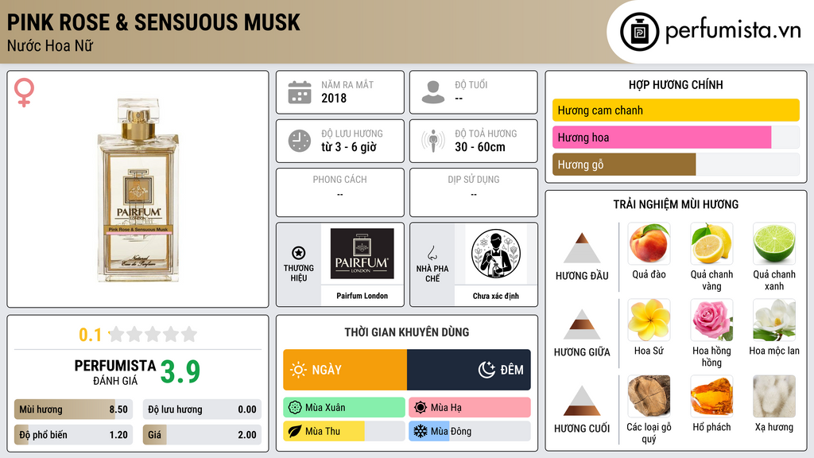The image size is (814, 458).
Task: Click the Thời gian khuyên dùng heading
Action: click(x=407, y=332)
